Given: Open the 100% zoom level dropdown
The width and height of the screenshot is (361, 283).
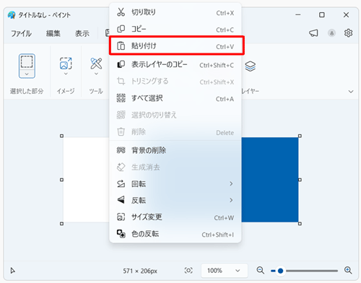Looking at the screenshot, I should (x=225, y=271).
